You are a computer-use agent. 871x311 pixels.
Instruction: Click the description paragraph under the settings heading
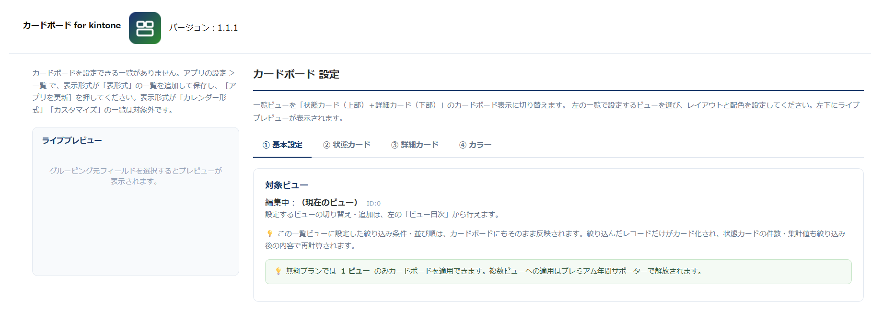(557, 112)
